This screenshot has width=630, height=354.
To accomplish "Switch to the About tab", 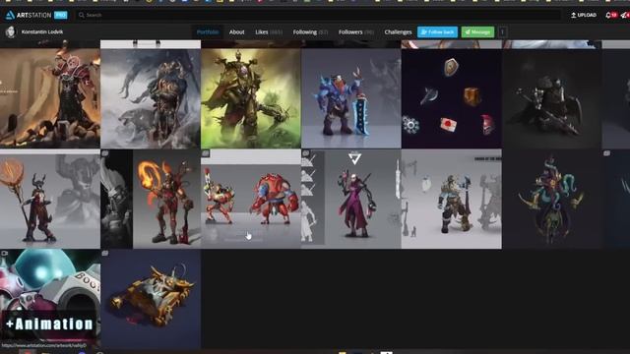I will pos(236,31).
